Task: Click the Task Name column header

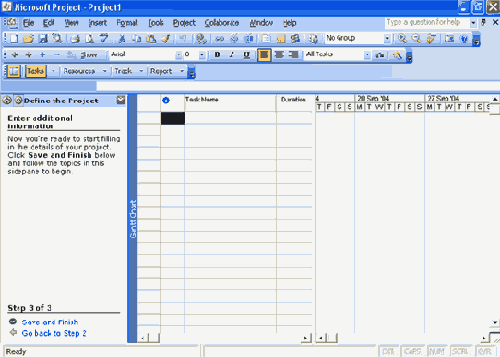Action: [x=230, y=102]
